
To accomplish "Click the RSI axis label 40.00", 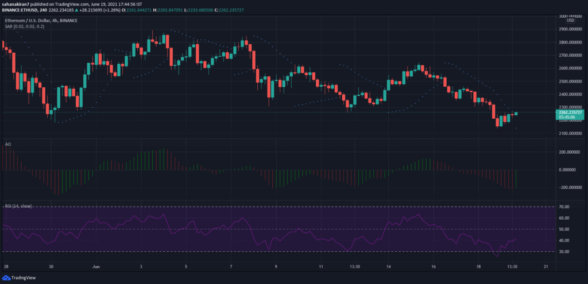I will tap(564, 240).
